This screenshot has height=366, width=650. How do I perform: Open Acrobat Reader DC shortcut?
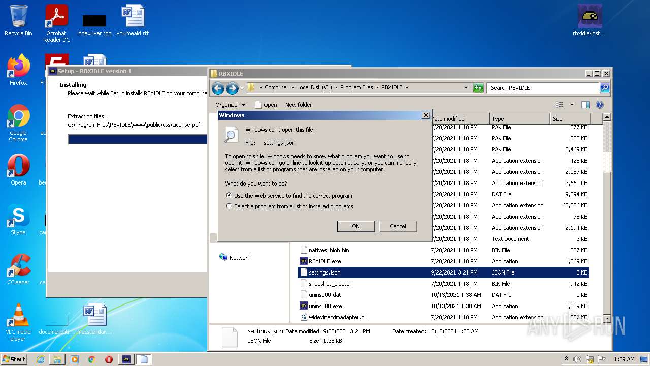56,23
